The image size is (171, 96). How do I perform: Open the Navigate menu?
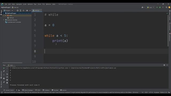tap(19, 4)
